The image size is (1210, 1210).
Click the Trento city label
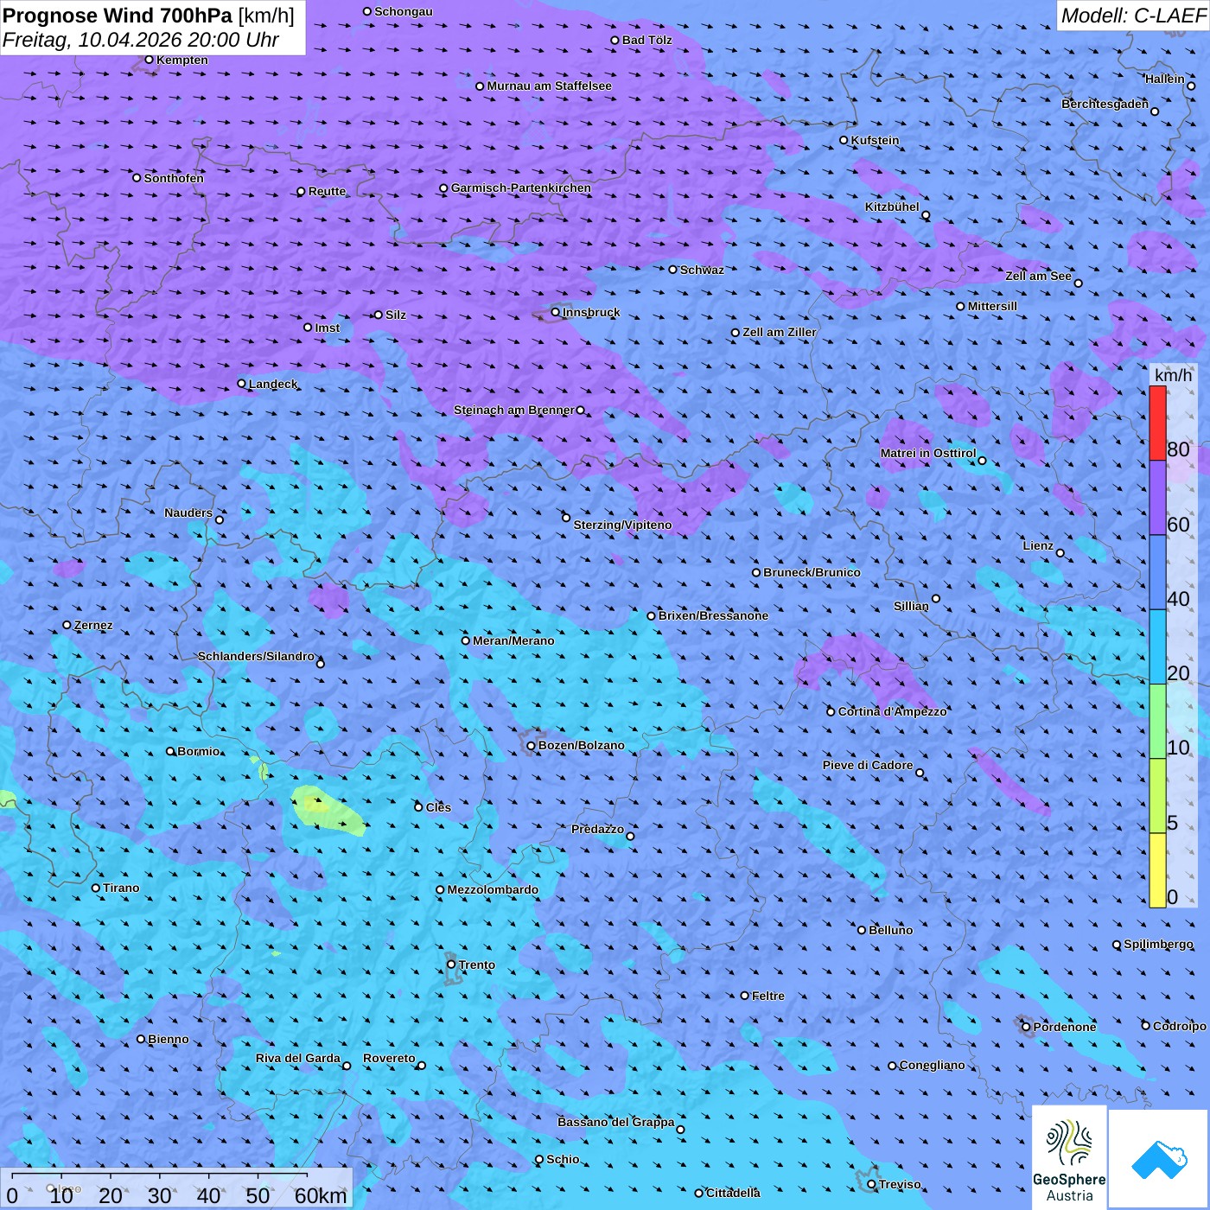[x=477, y=965]
